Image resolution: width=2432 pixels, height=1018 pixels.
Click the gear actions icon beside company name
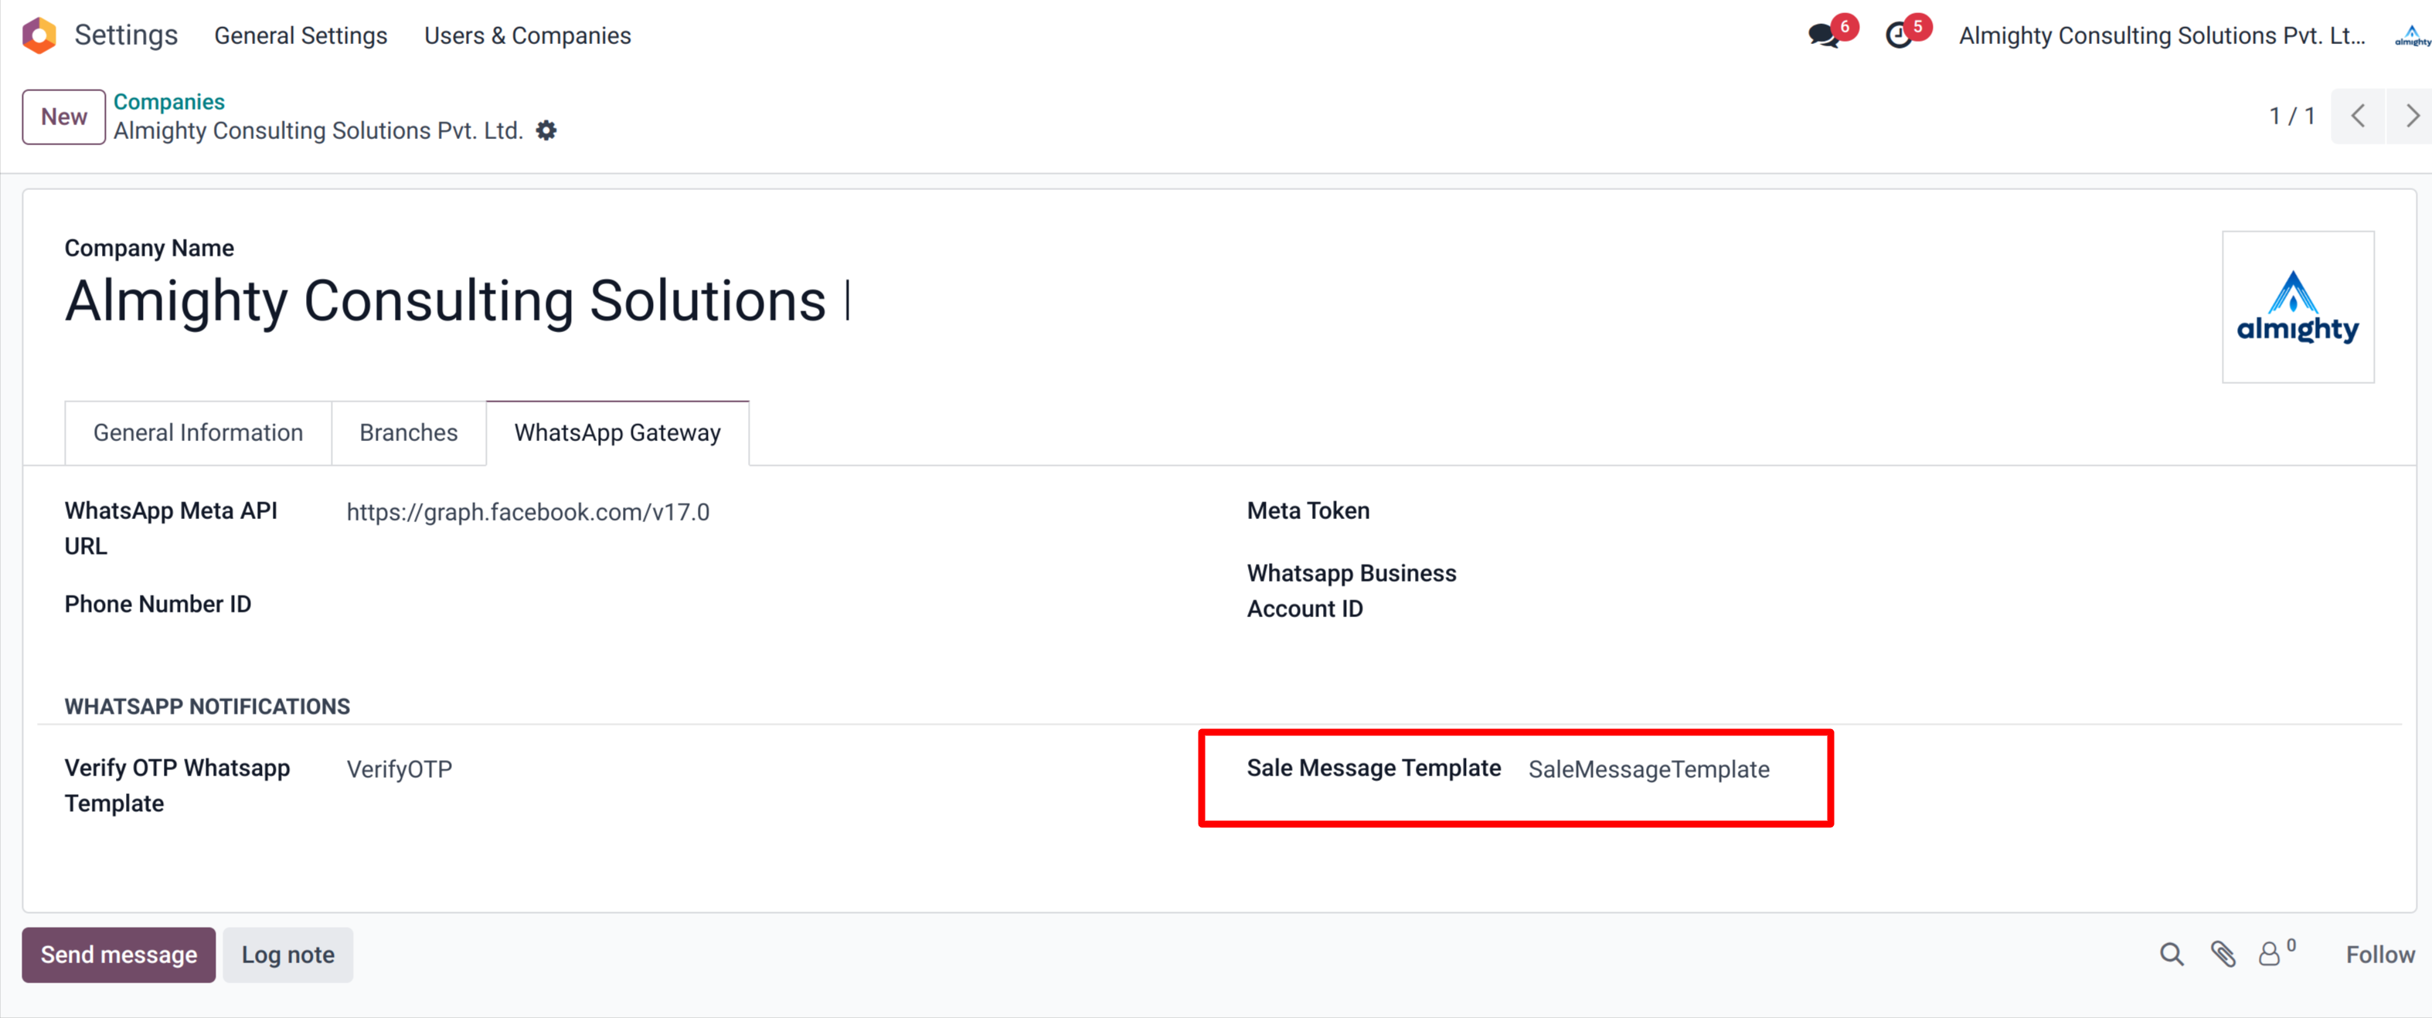coord(546,131)
